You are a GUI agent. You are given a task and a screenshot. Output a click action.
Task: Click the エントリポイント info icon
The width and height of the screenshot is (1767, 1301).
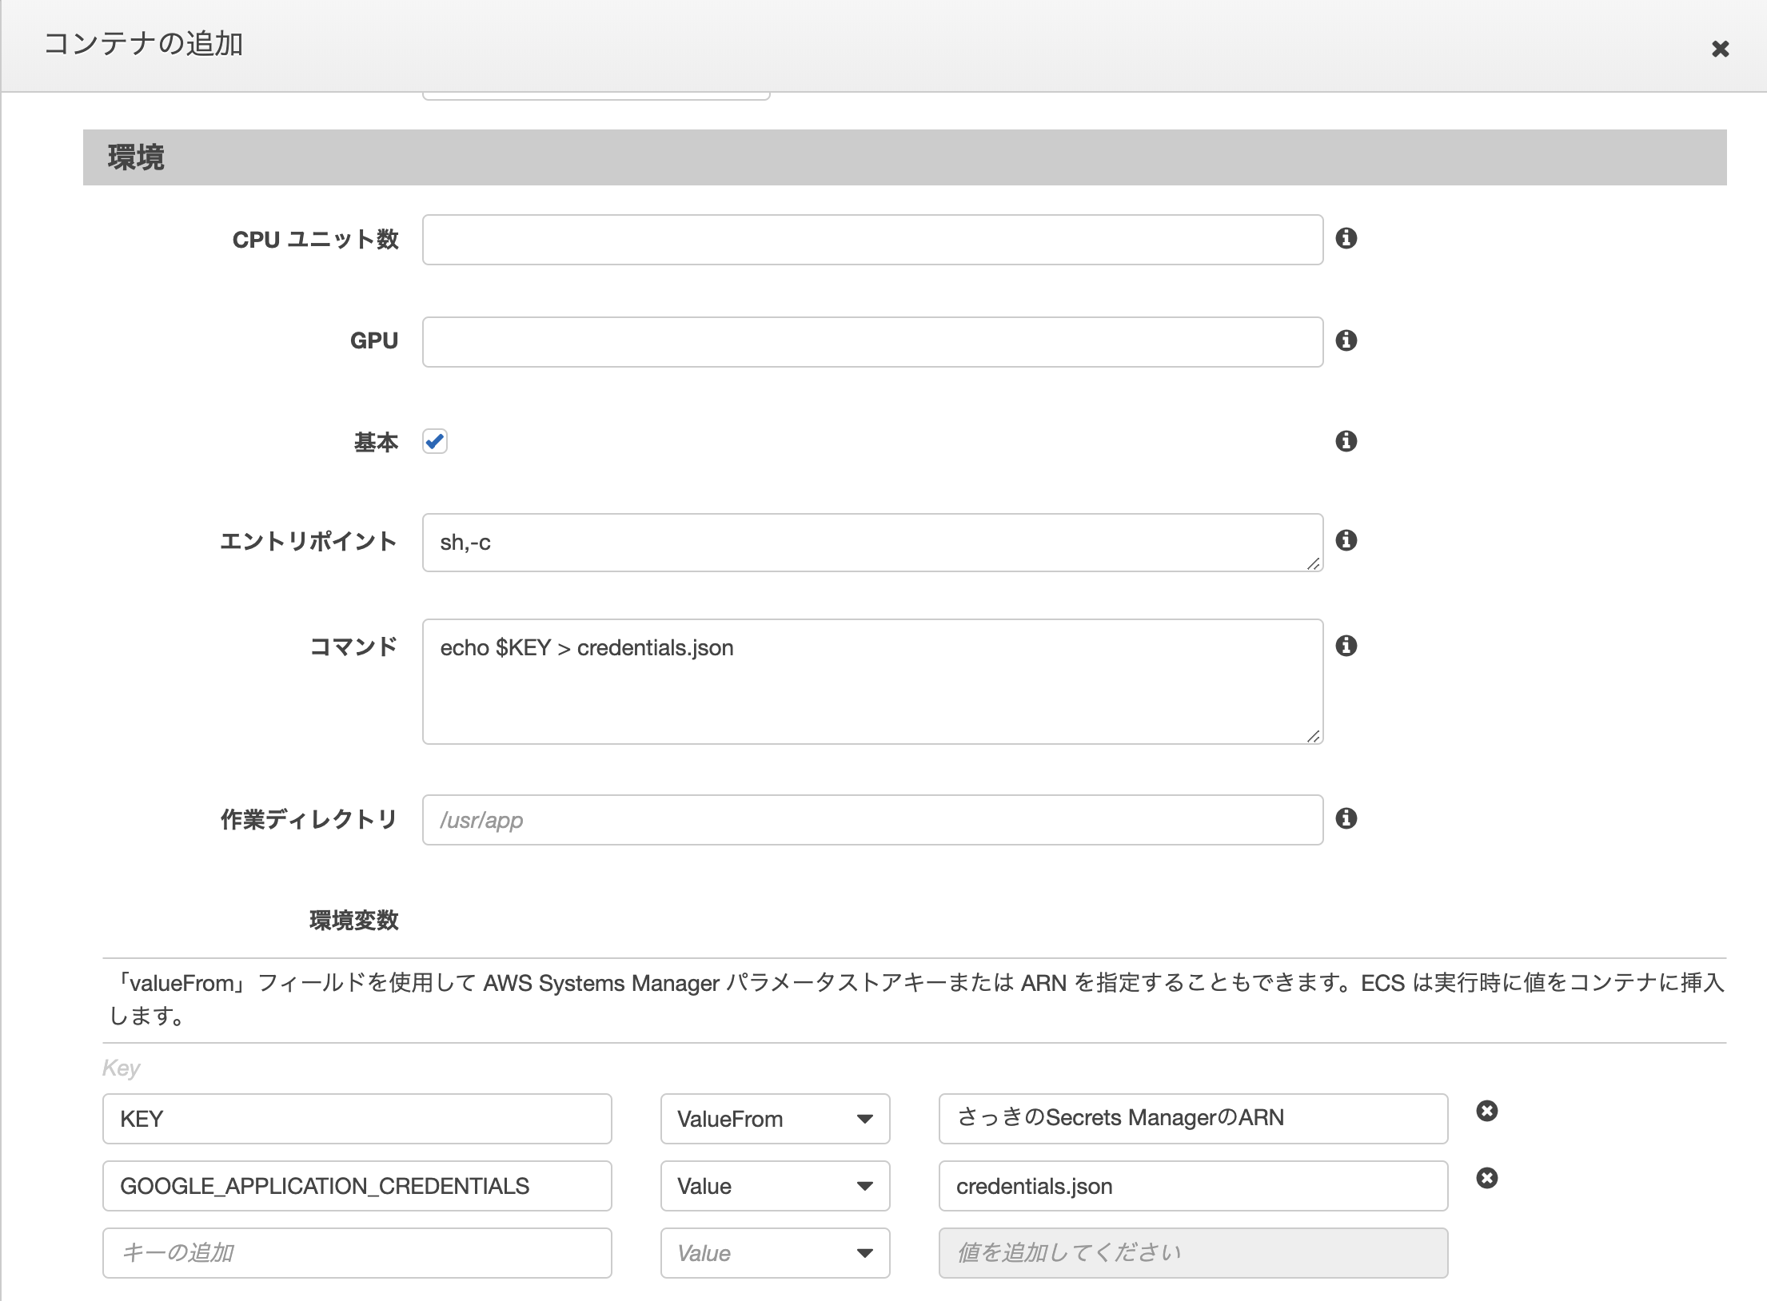pyautogui.click(x=1346, y=540)
